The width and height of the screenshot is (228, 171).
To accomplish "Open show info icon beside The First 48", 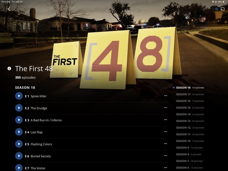I will pos(9,68).
